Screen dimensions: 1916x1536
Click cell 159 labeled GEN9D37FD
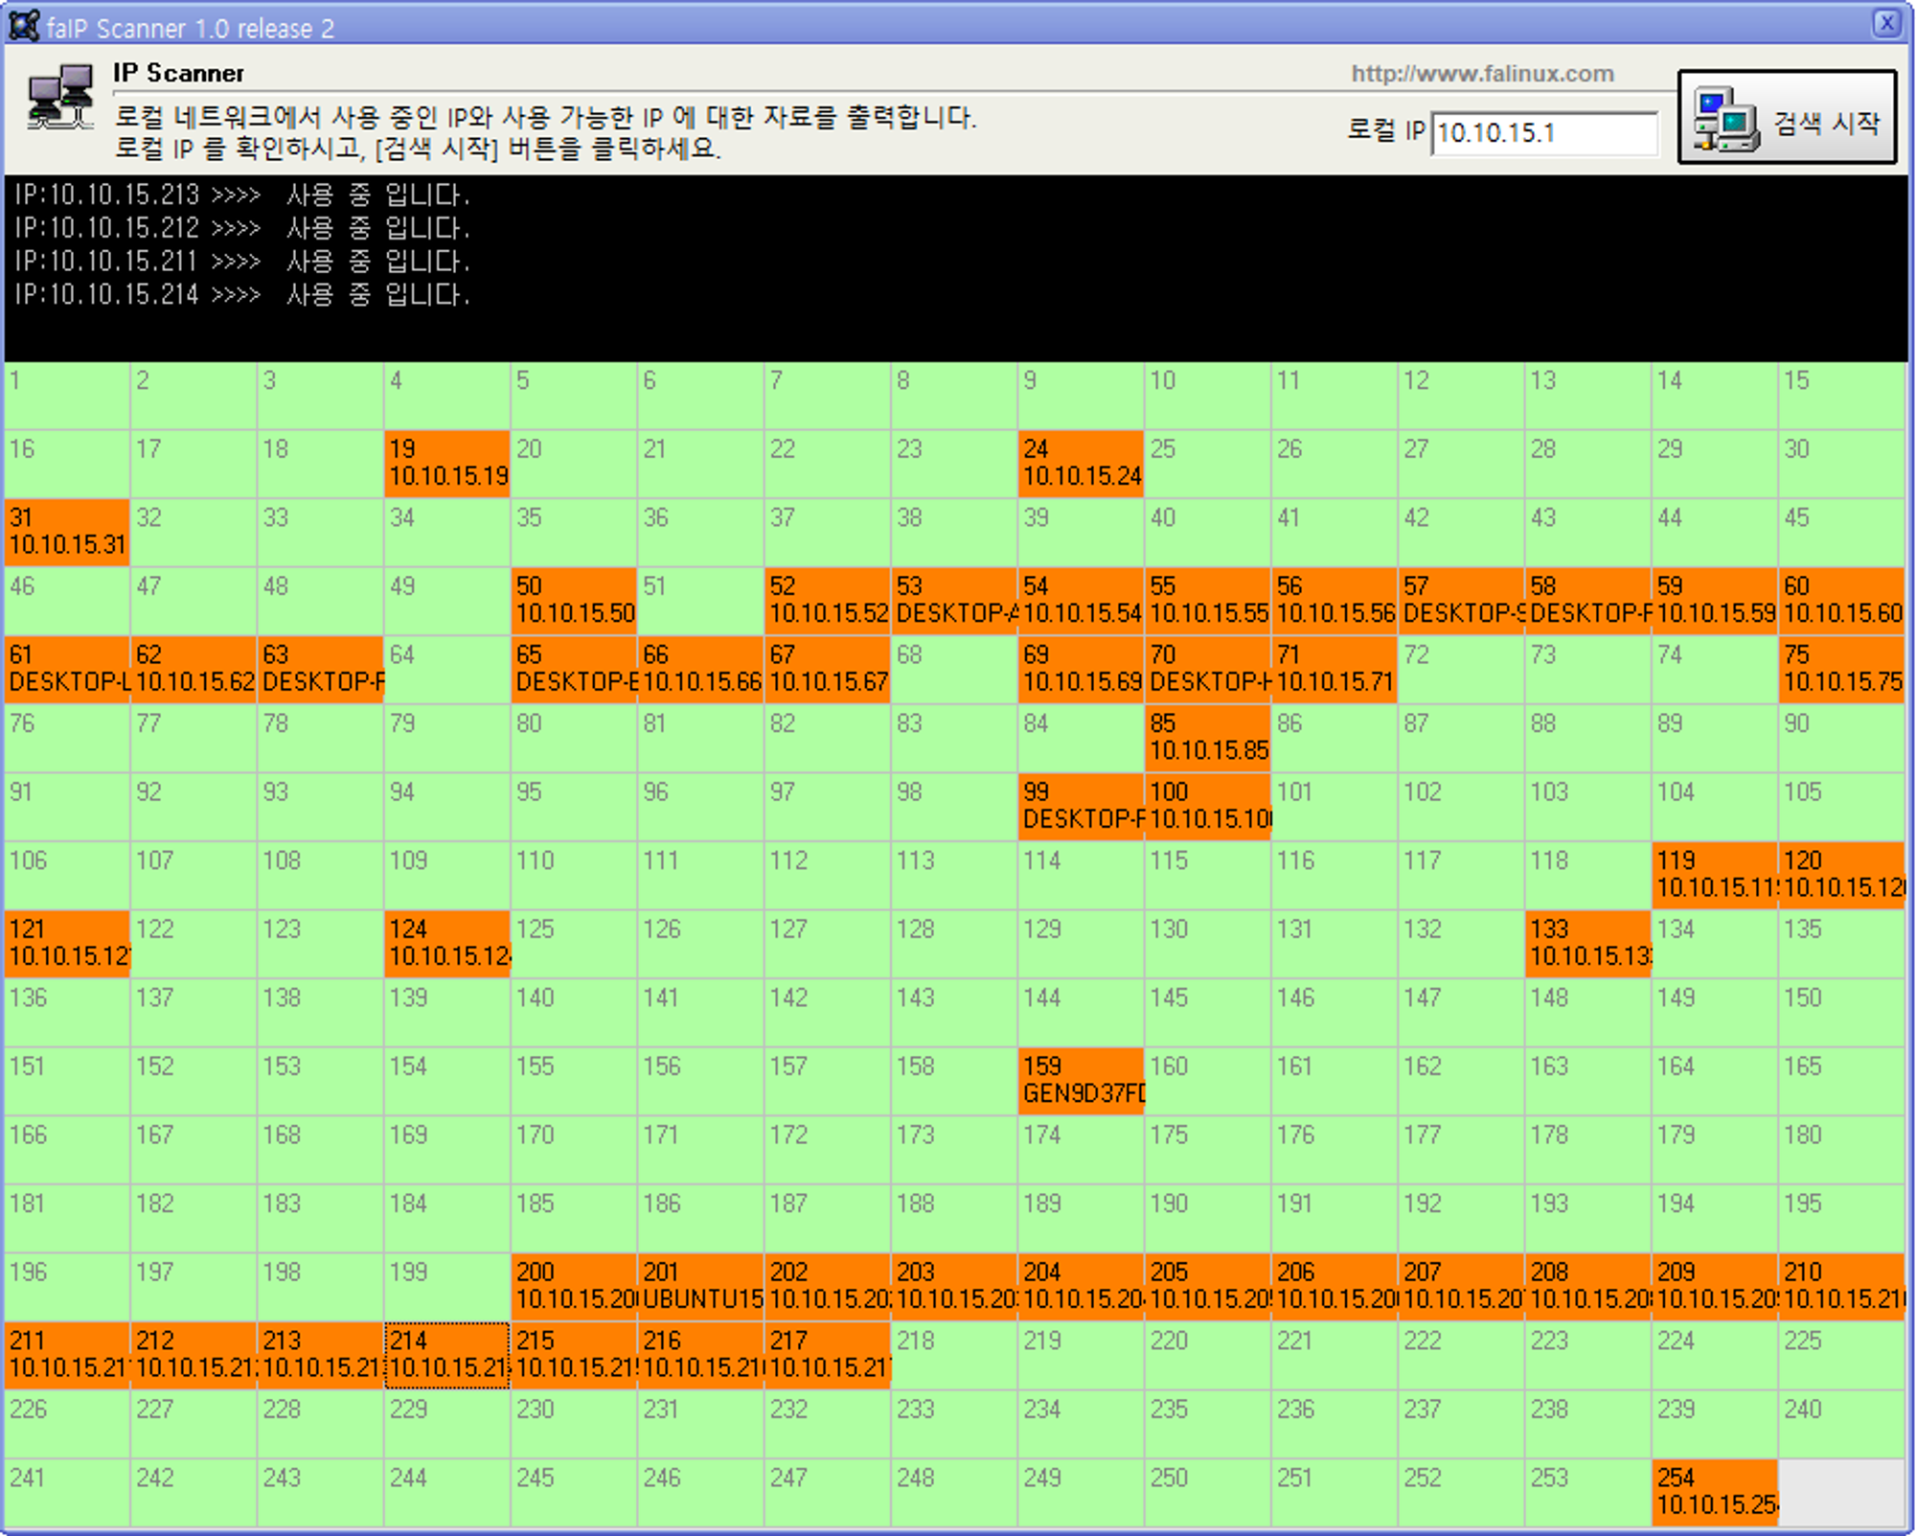pos(1081,1081)
